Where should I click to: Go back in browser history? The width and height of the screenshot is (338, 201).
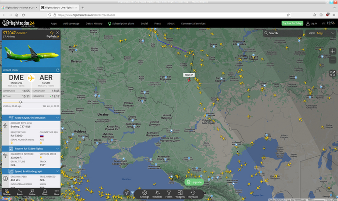click(4, 15)
